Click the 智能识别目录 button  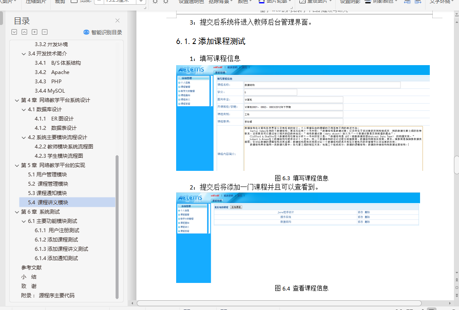tap(103, 32)
